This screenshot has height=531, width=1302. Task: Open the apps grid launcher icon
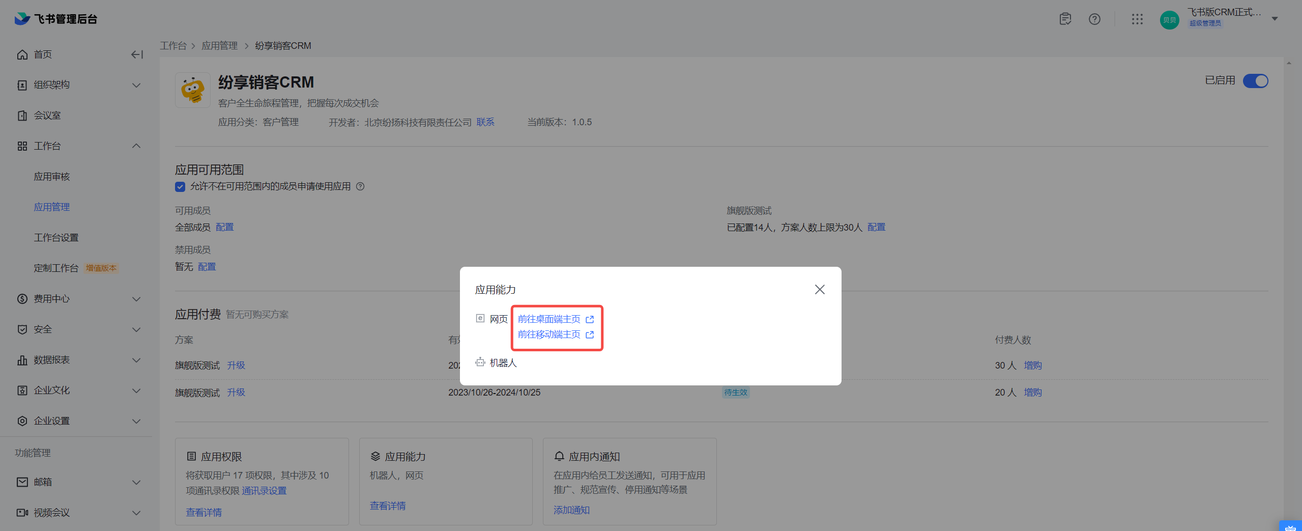pos(1137,19)
